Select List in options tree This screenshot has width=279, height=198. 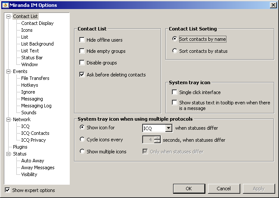point(25,37)
